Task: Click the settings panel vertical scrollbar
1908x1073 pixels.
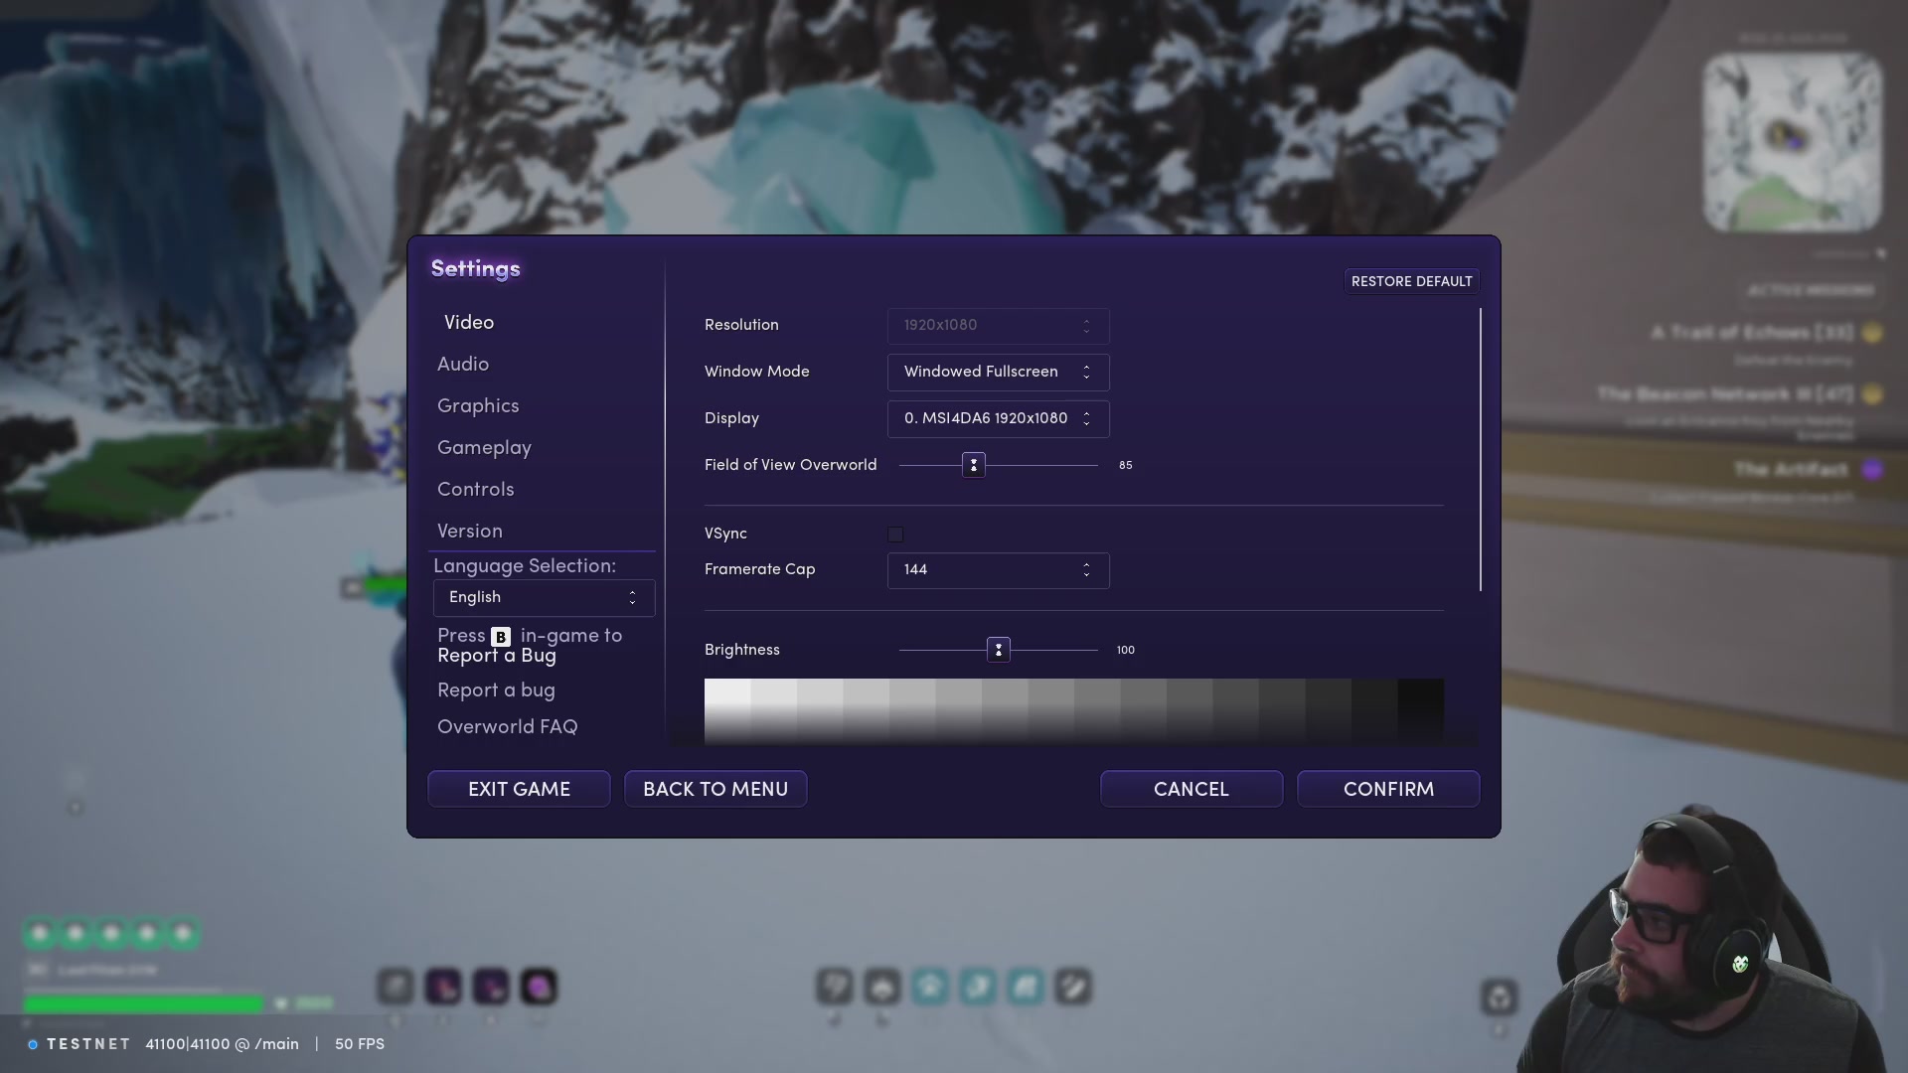Action: (x=1481, y=449)
